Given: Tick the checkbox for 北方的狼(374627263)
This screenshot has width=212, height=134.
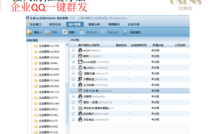Looking at the screenshot, I should tap(73, 85).
